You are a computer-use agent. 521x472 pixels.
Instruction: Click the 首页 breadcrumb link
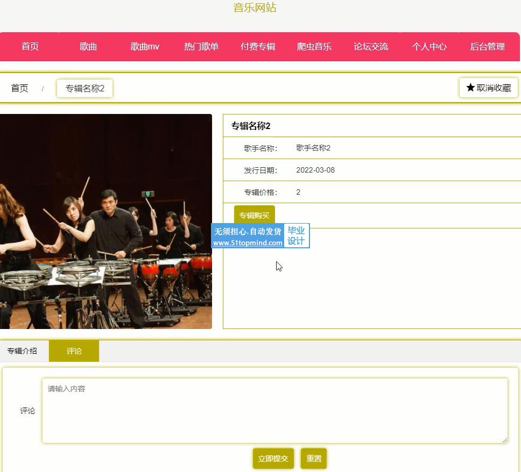pos(19,88)
